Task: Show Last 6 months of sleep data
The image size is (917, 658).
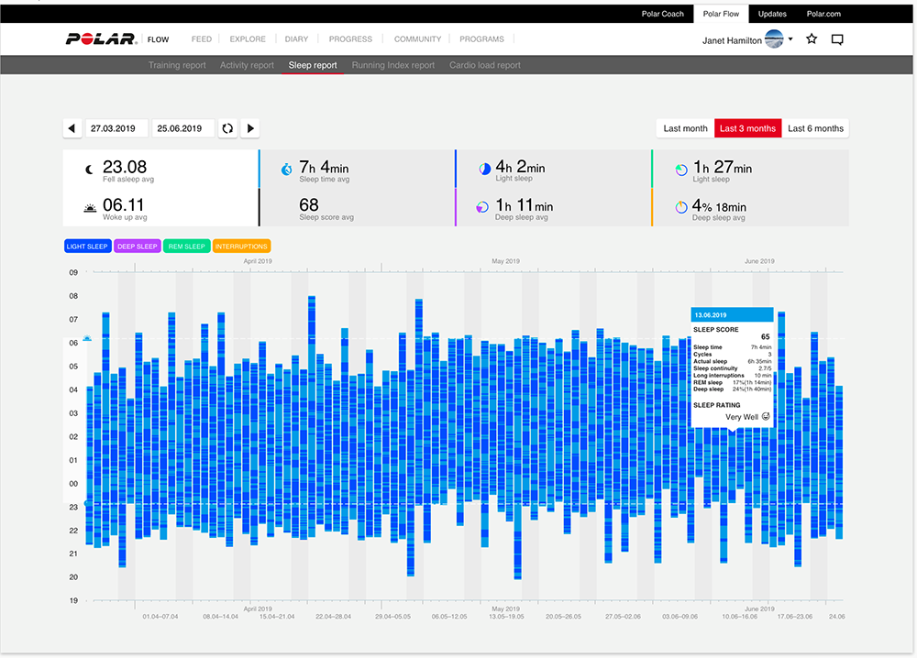Action: 815,128
